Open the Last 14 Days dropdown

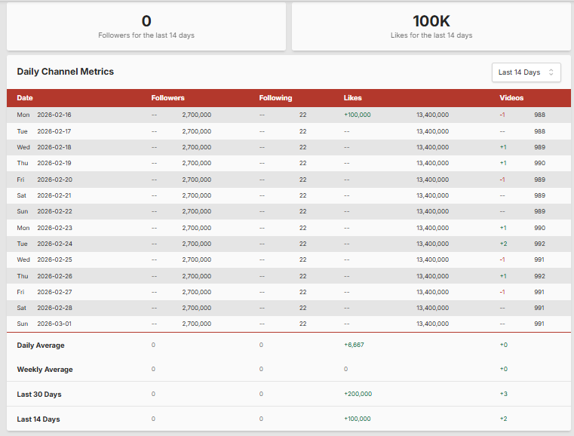(x=525, y=72)
